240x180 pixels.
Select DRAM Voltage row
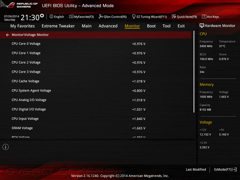[x=96, y=128]
